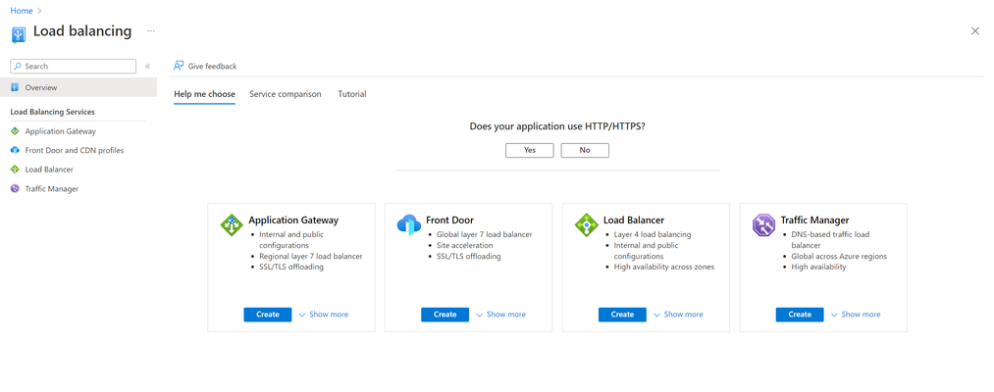Screen dimensions: 994x392
Task: Open Application Gateway in sidebar
Action: 61,131
